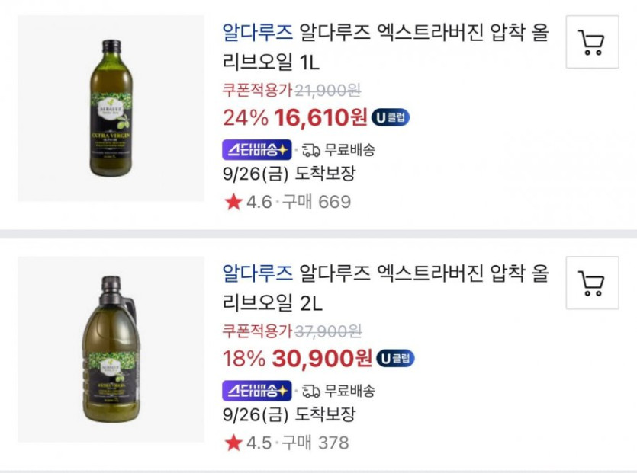Open the 2L olive oil jug thumbnail
Screen dimensions: 637x473
111,350
